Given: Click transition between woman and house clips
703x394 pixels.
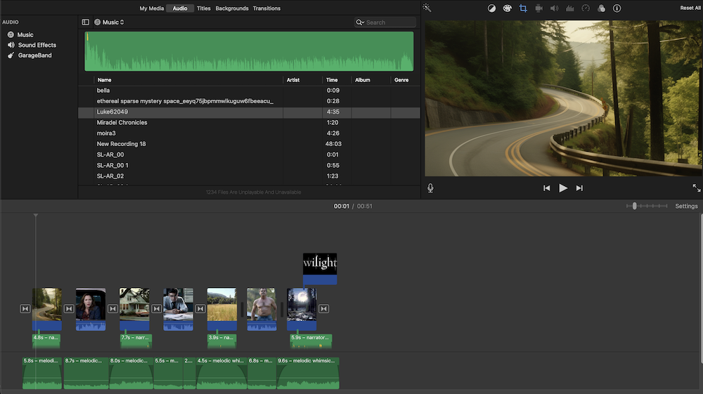Looking at the screenshot, I should coord(112,308).
